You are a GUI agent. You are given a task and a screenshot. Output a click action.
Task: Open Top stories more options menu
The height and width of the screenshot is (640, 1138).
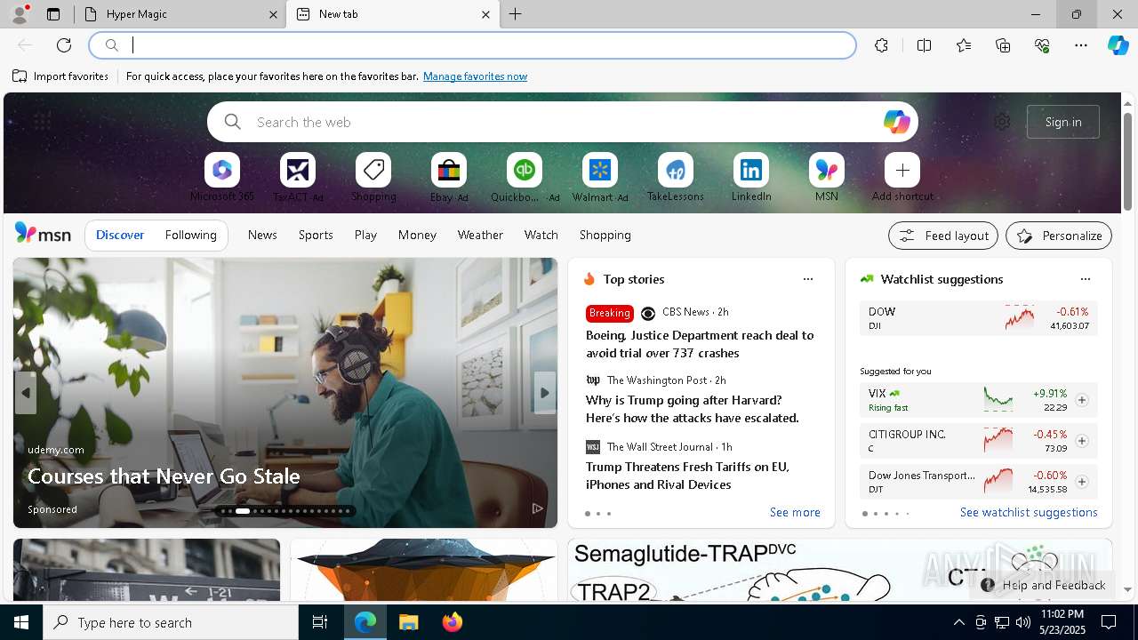[x=808, y=279]
